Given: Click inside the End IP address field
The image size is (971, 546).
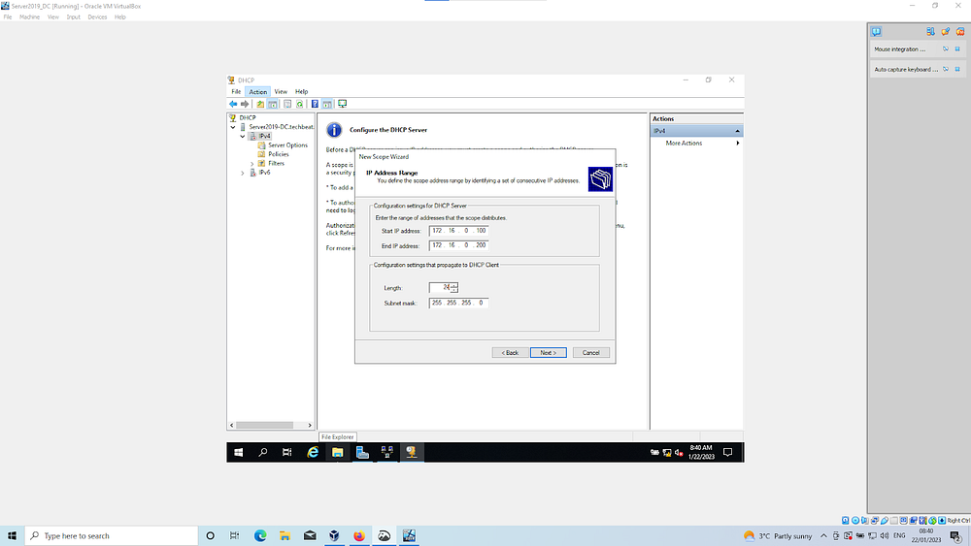Looking at the screenshot, I should pos(459,245).
